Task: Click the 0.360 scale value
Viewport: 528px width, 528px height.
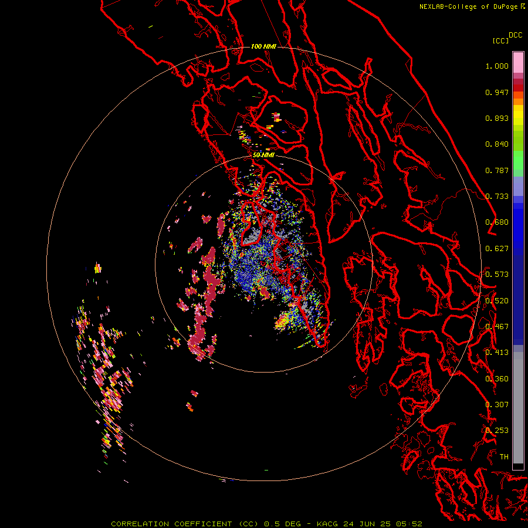Action: 497,379
